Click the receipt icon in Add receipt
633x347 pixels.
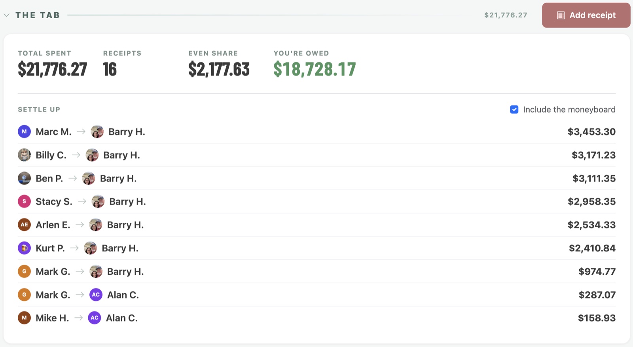click(x=561, y=15)
